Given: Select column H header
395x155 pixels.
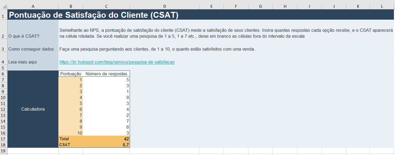Looking at the screenshot, I should coord(285,6).
